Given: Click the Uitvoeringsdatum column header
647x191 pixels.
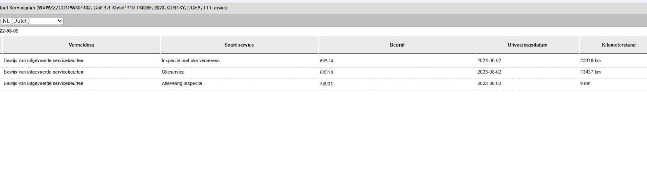Looking at the screenshot, I should point(527,45).
